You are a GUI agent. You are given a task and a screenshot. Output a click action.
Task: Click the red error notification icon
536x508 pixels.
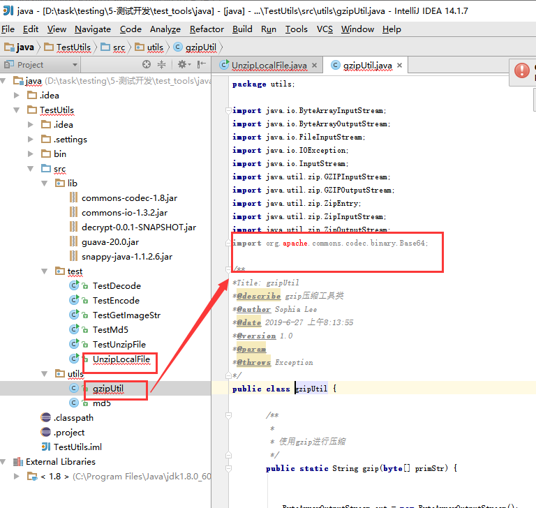[x=521, y=70]
